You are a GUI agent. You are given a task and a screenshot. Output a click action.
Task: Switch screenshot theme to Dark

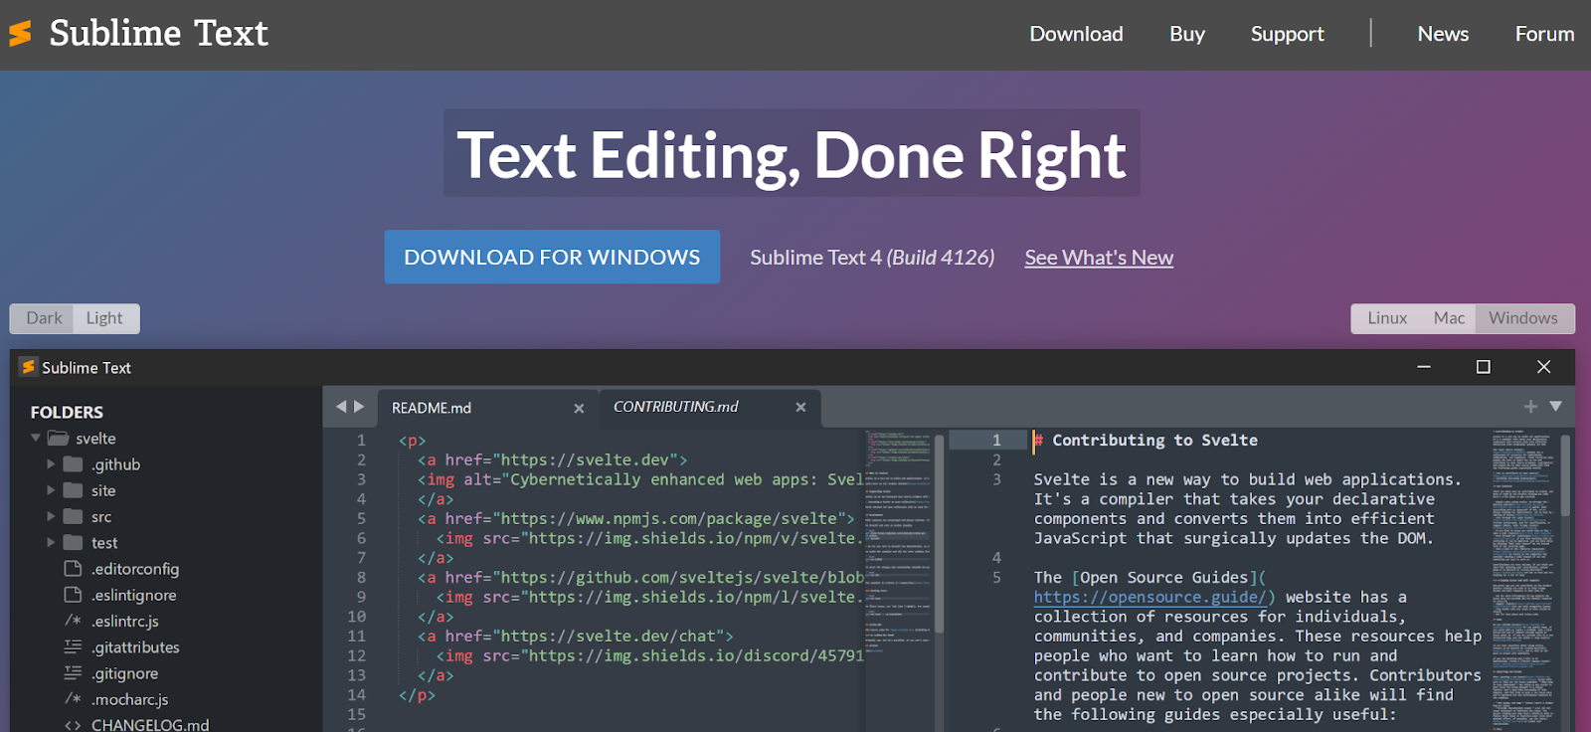pos(44,318)
